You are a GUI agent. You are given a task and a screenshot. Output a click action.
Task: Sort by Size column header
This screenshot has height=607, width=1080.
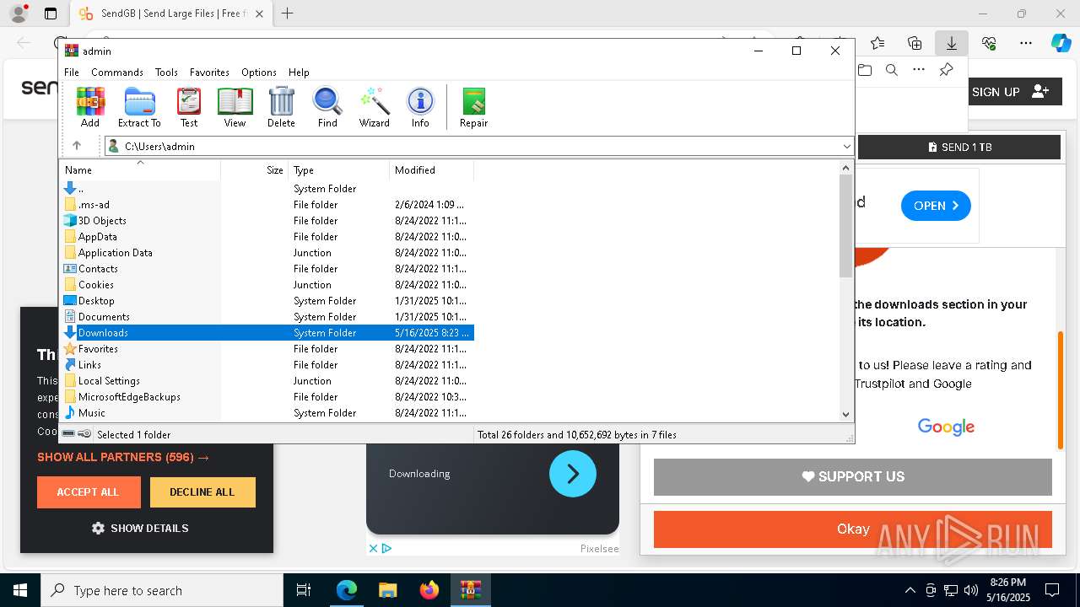point(255,170)
